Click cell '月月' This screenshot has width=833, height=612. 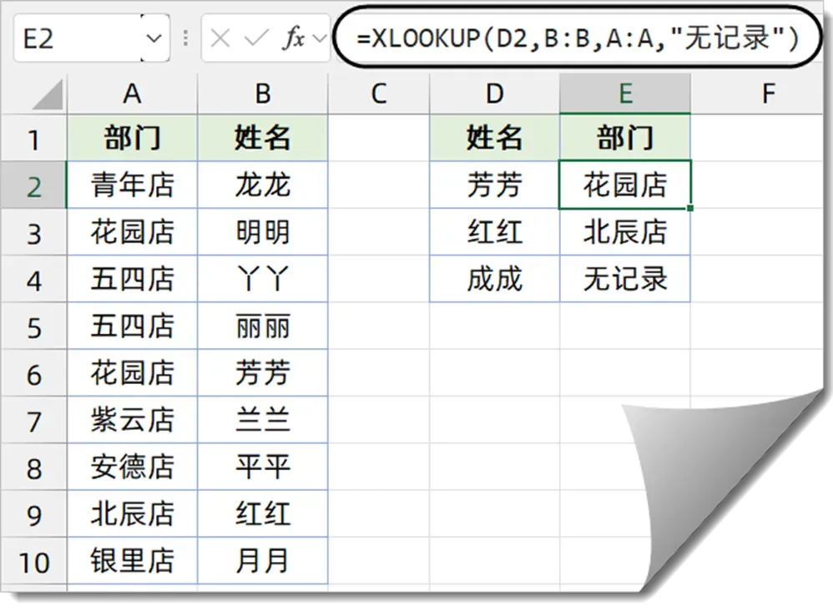262,560
